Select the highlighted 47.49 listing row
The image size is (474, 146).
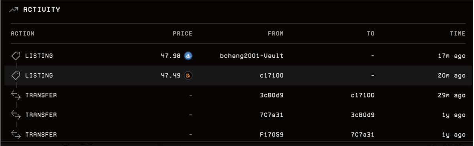click(237, 75)
